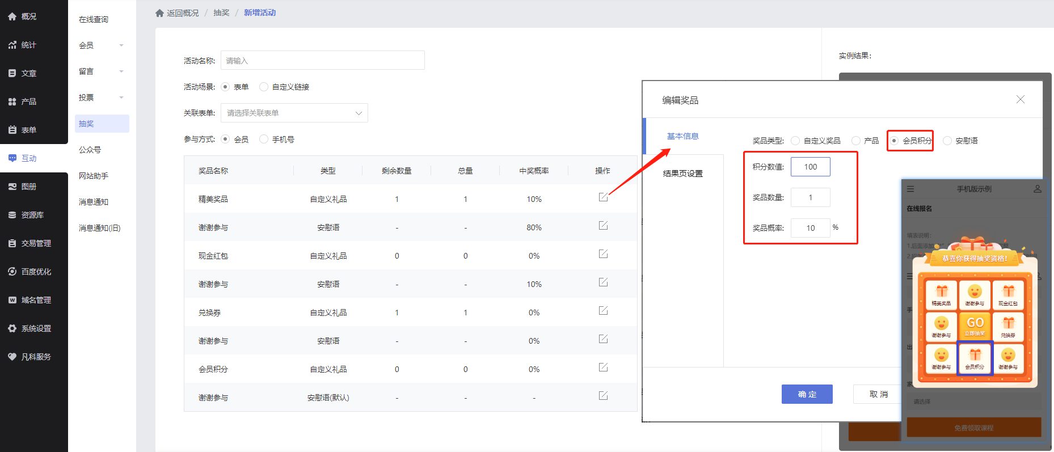Open 消息通知 submenu item
Image resolution: width=1054 pixels, height=452 pixels.
[x=94, y=202]
